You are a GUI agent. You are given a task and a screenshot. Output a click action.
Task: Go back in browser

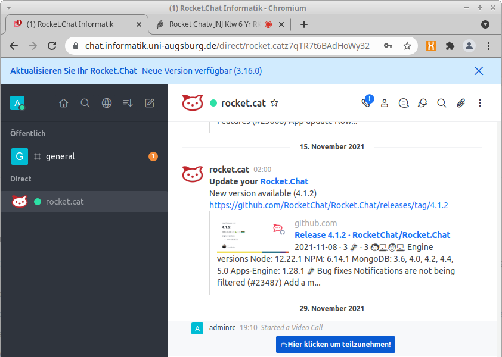[14, 46]
